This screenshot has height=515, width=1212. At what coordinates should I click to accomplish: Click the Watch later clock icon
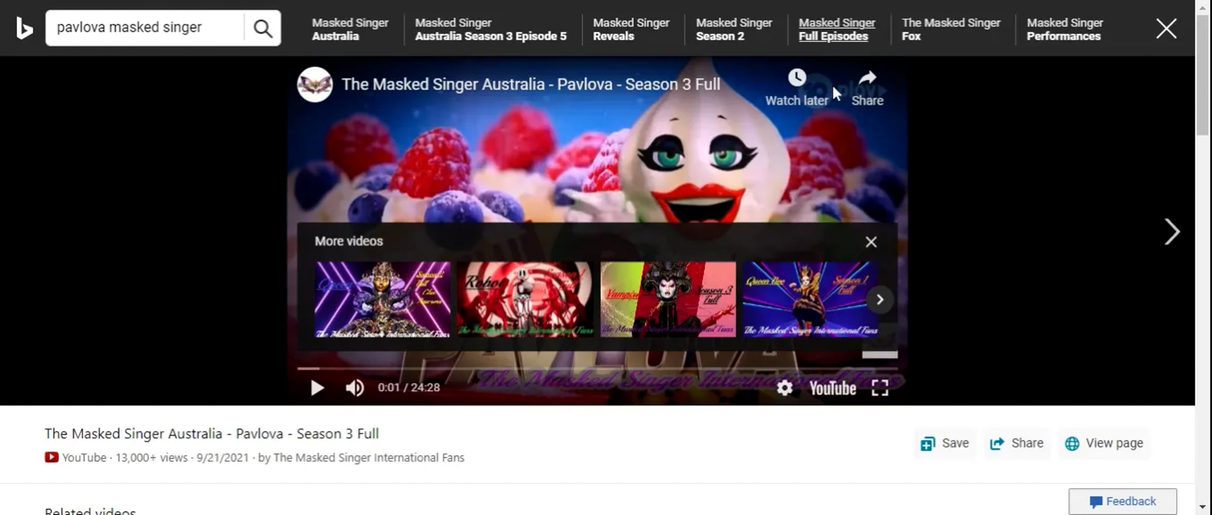point(797,78)
